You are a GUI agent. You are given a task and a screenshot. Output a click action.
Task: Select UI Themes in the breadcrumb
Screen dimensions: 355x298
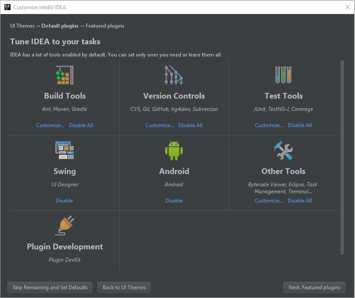(22, 26)
